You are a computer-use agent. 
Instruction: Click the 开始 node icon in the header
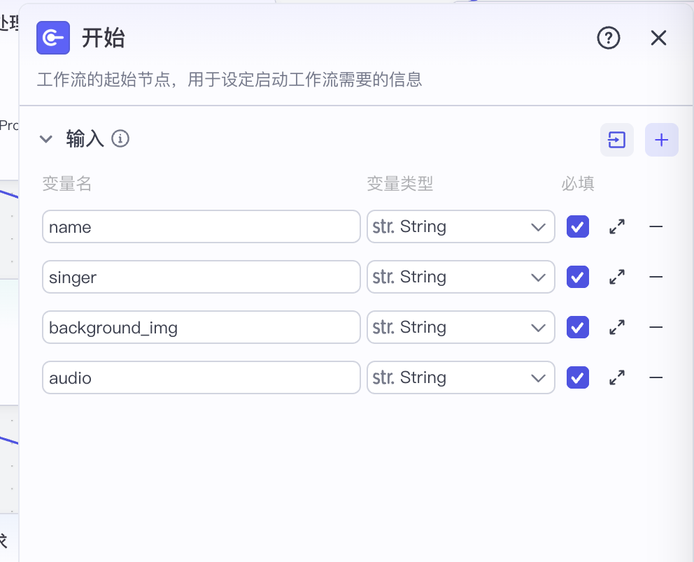click(52, 38)
